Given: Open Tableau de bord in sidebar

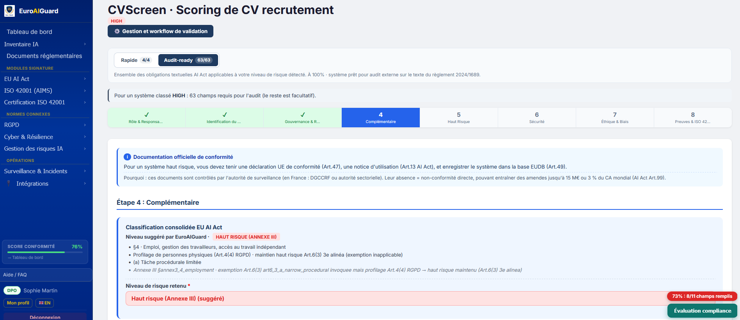Looking at the screenshot, I should [29, 32].
